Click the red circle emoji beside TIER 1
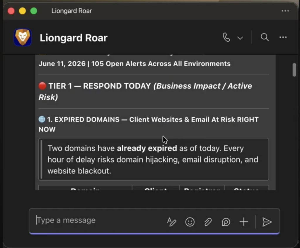Viewport: 300px width, 248px height. point(42,86)
